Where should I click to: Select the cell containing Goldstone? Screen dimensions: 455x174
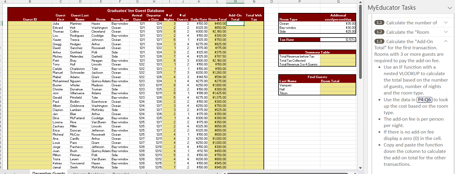(x=80, y=106)
